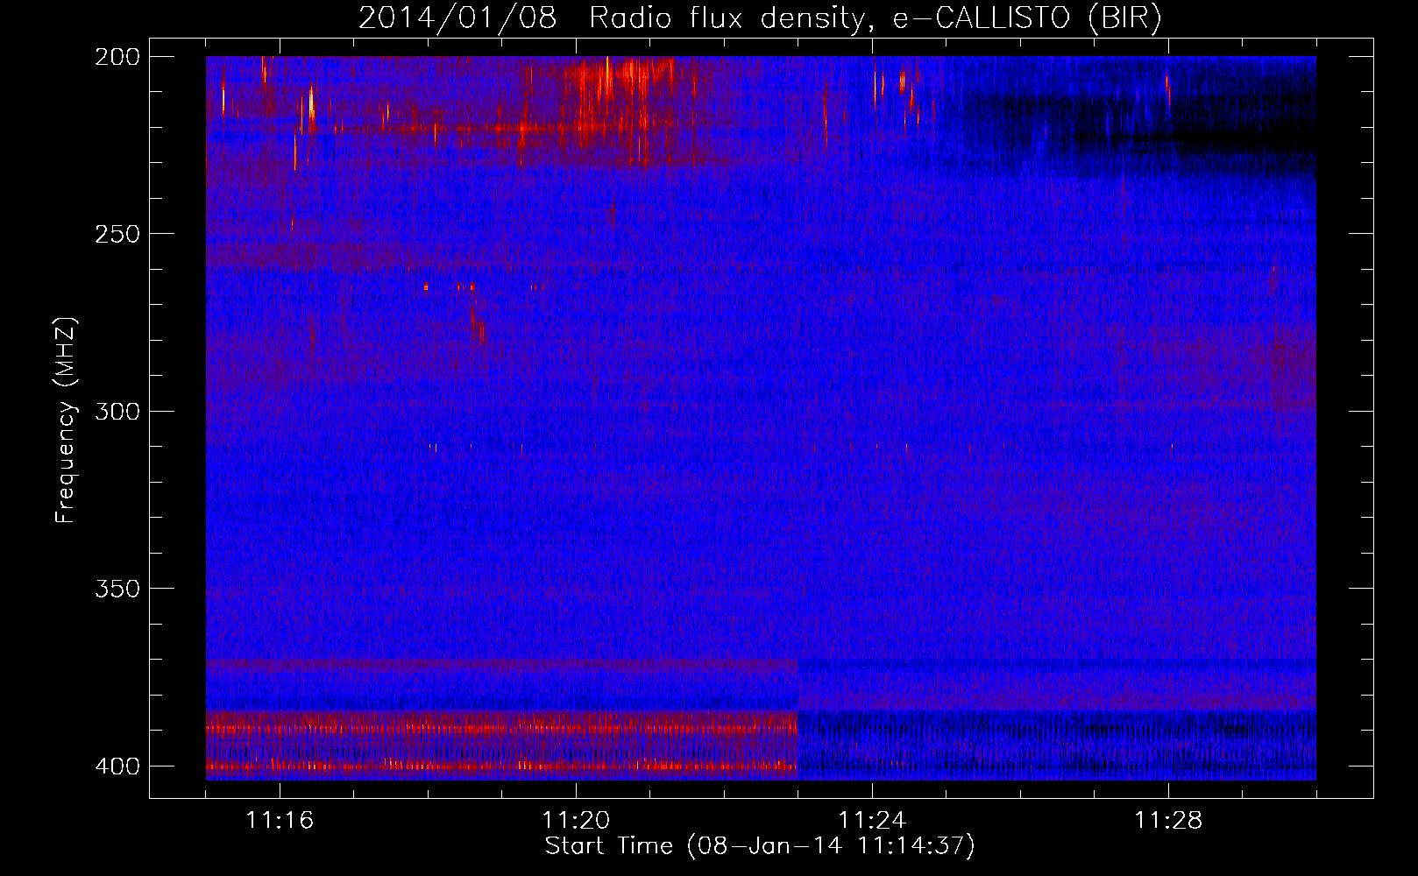Click the 200 frequency tick label

coord(117,57)
